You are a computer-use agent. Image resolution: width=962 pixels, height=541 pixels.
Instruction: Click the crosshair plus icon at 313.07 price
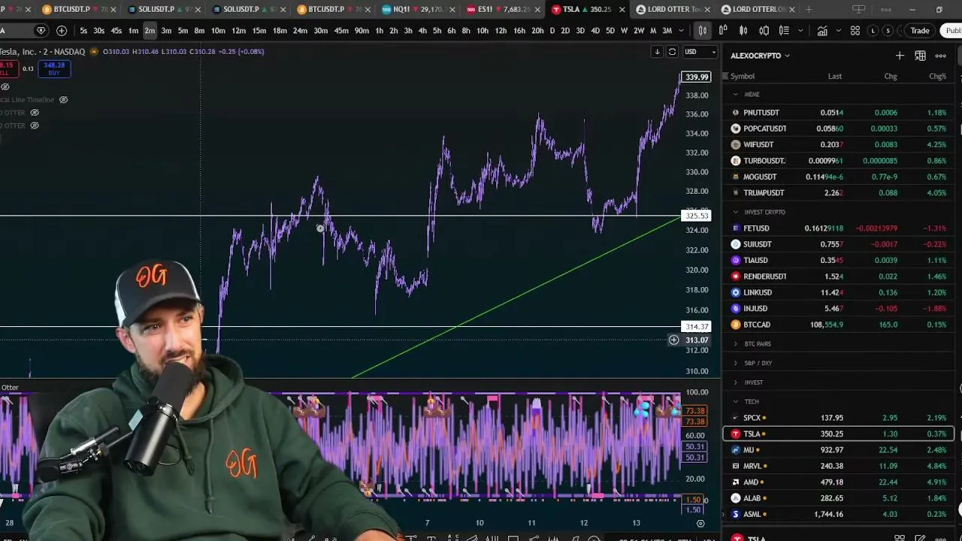pyautogui.click(x=673, y=340)
